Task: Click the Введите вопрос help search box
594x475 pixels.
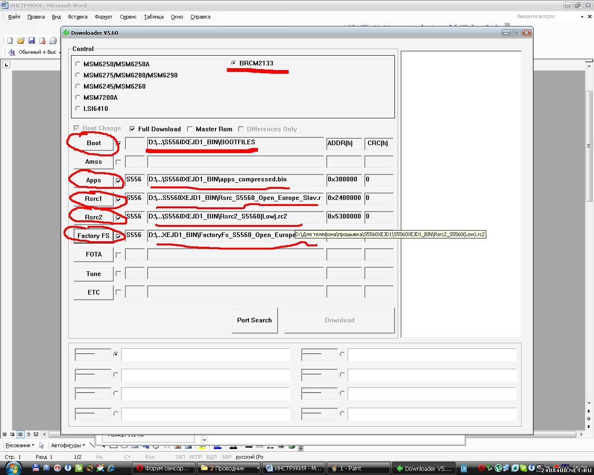Action: coord(547,16)
